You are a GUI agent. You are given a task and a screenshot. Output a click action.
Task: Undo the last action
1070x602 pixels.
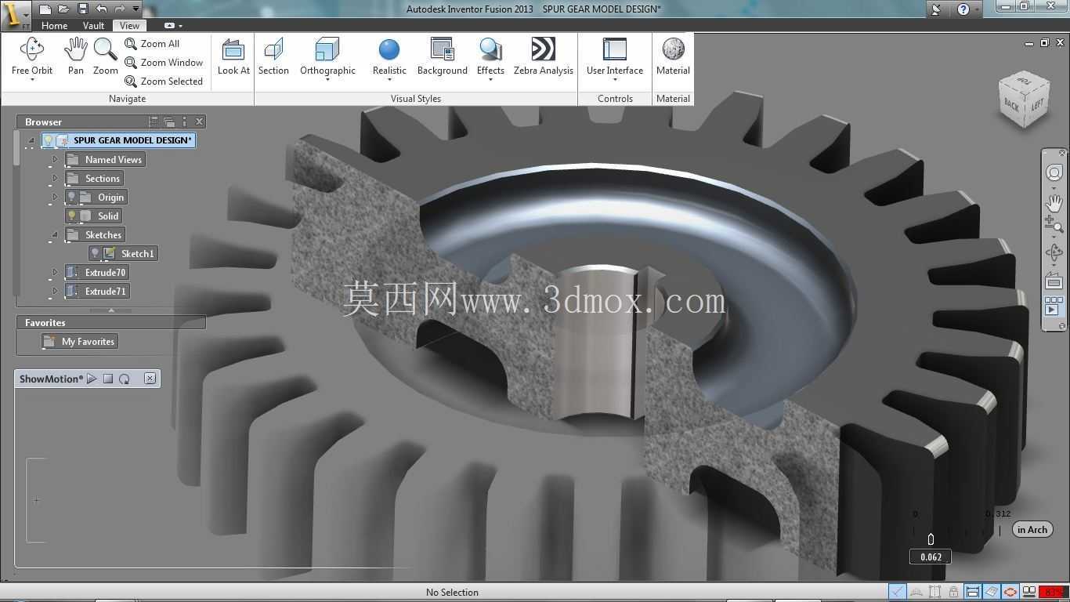[x=101, y=9]
